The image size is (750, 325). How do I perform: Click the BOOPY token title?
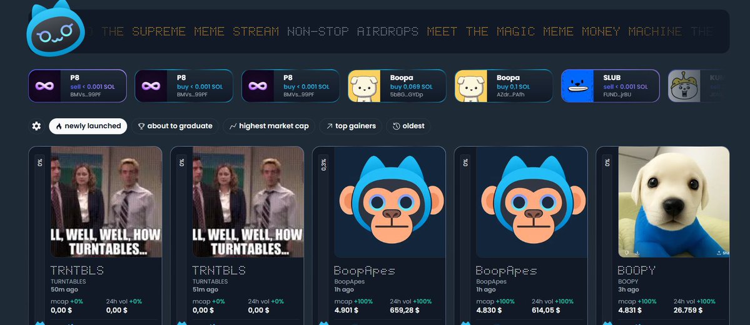click(637, 271)
